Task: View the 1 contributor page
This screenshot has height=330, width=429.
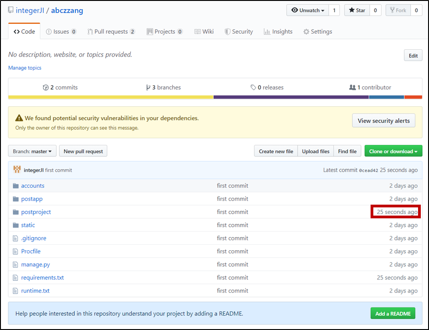Action: click(x=370, y=88)
